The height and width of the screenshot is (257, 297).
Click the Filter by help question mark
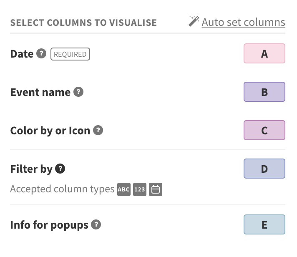(60, 169)
